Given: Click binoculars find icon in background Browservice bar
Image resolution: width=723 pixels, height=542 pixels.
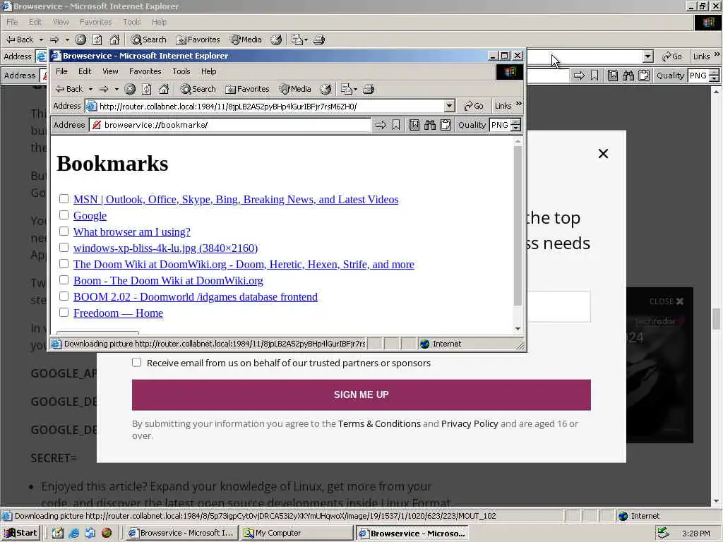Looking at the screenshot, I should (x=628, y=75).
